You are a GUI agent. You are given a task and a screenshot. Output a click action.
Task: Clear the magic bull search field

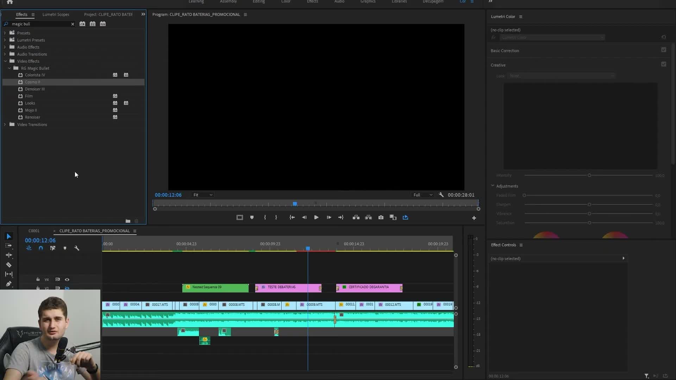pyautogui.click(x=73, y=24)
